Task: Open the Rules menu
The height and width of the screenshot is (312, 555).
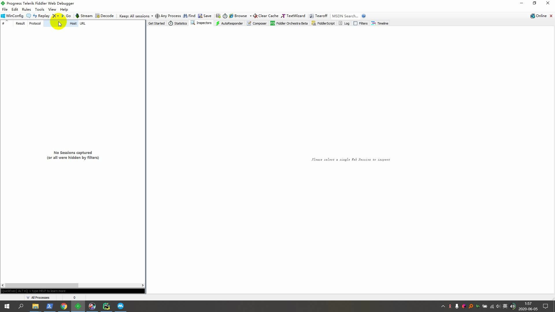Action: pos(26,9)
